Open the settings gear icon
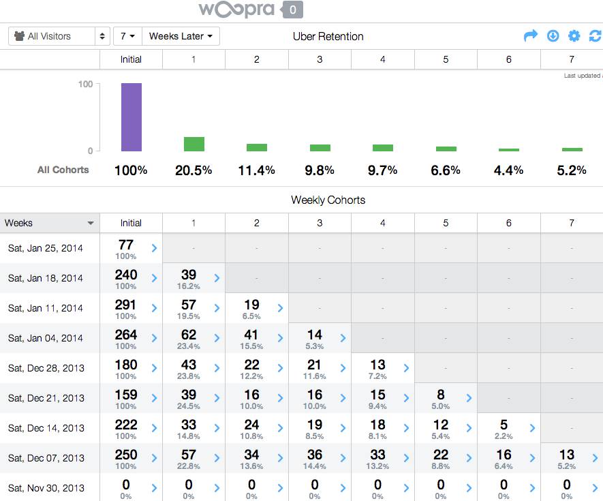This screenshot has width=603, height=501. click(x=574, y=35)
